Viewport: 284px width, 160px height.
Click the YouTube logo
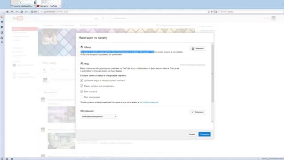coord(18,18)
